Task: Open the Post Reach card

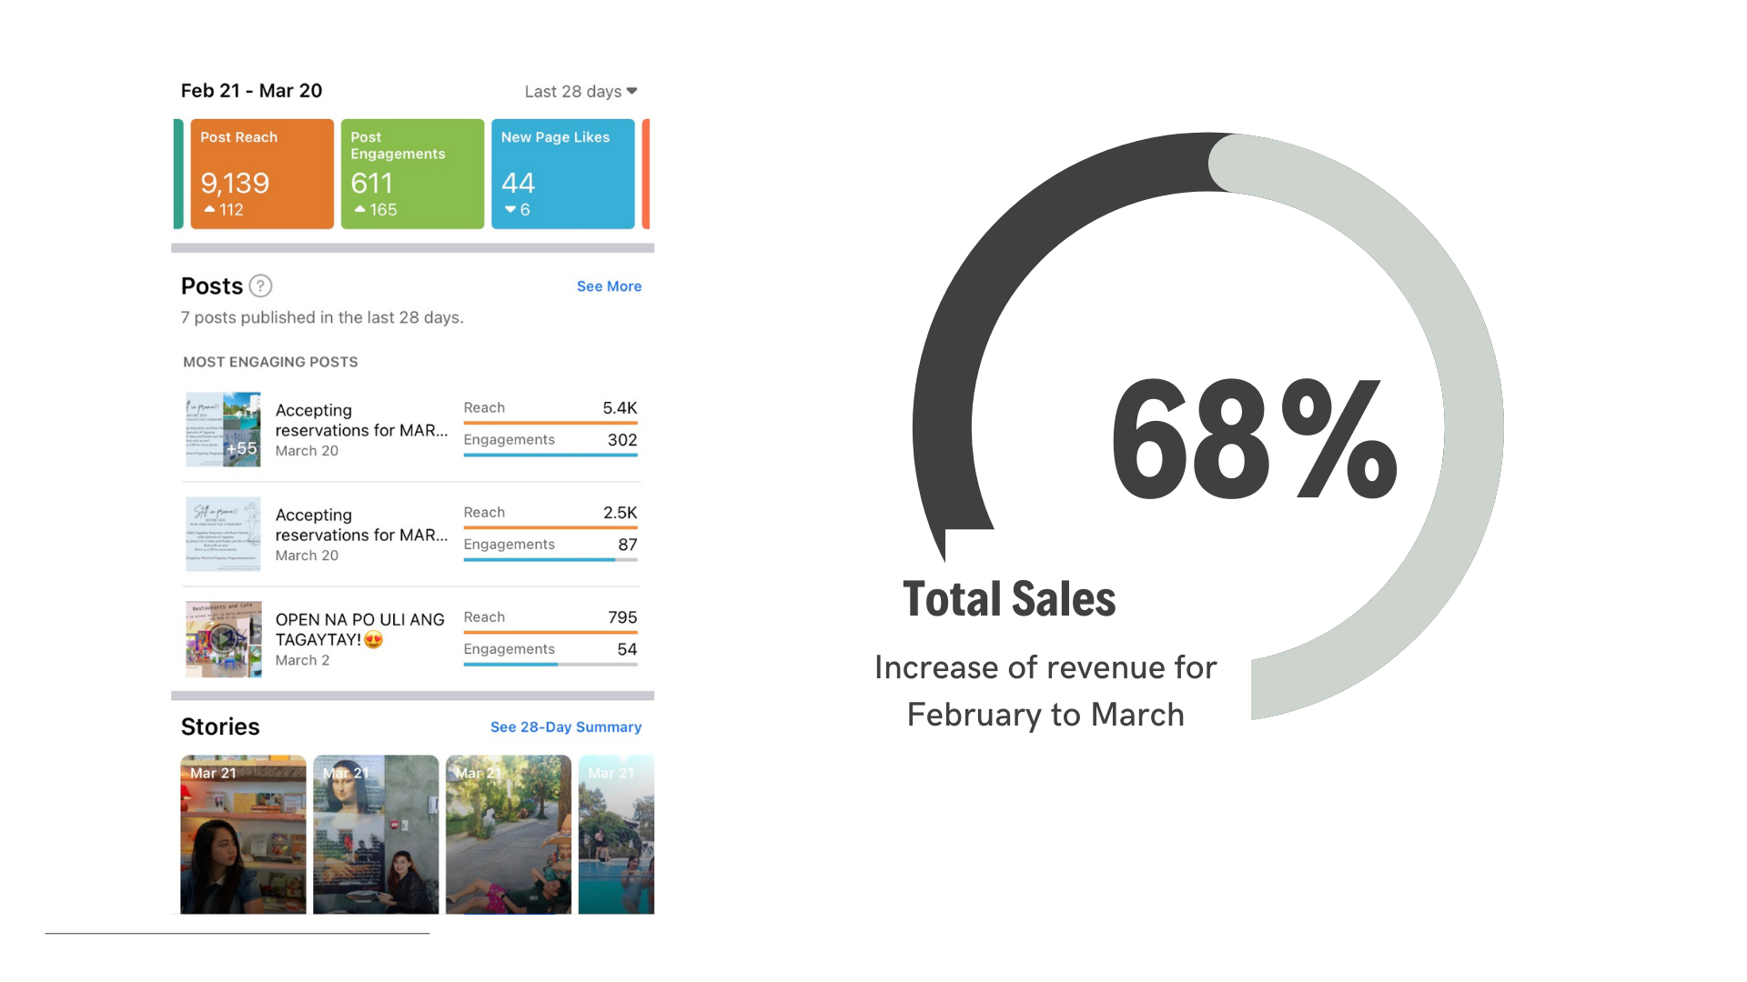Action: click(x=262, y=174)
